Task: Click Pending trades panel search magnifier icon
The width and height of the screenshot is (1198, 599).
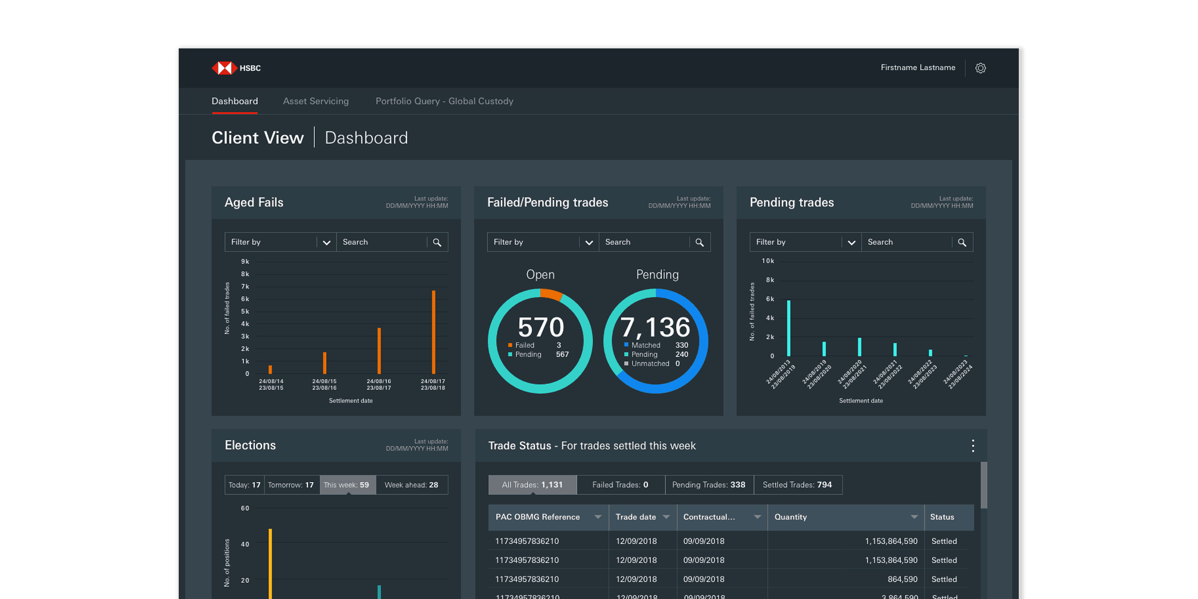Action: (x=962, y=242)
